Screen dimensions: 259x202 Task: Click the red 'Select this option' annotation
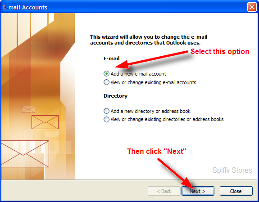coord(220,51)
